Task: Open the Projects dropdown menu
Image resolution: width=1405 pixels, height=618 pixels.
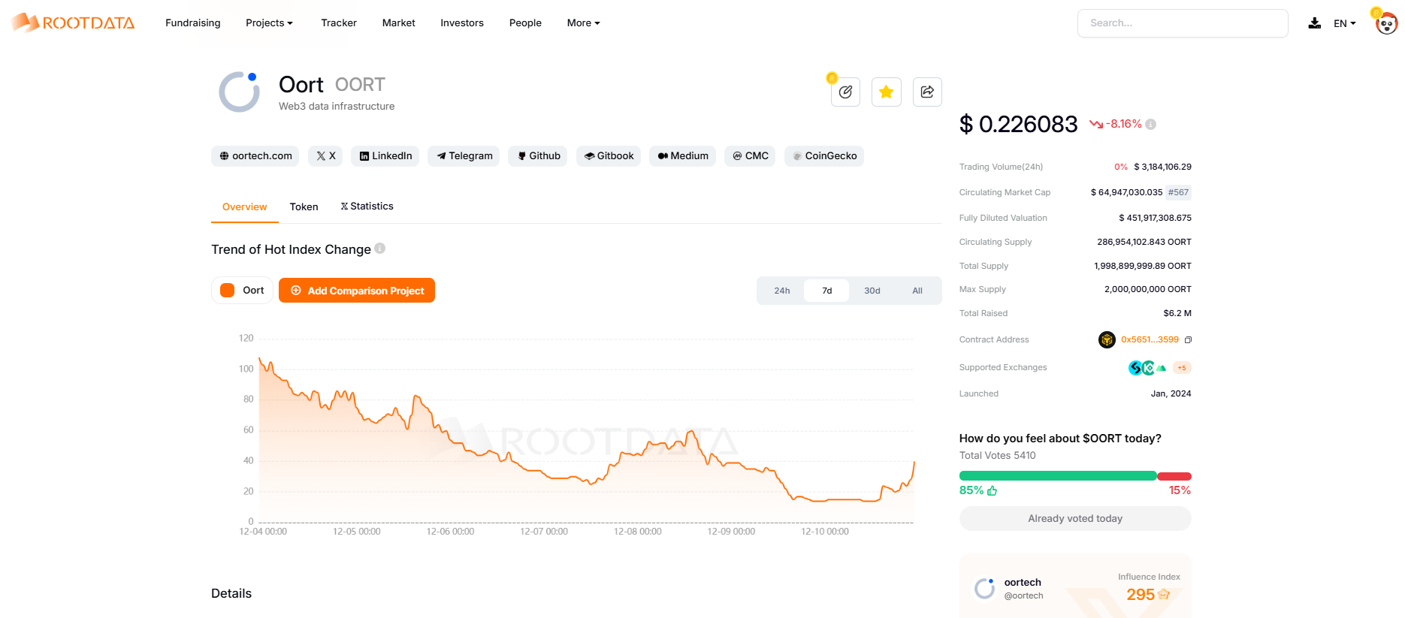Action: click(x=269, y=23)
